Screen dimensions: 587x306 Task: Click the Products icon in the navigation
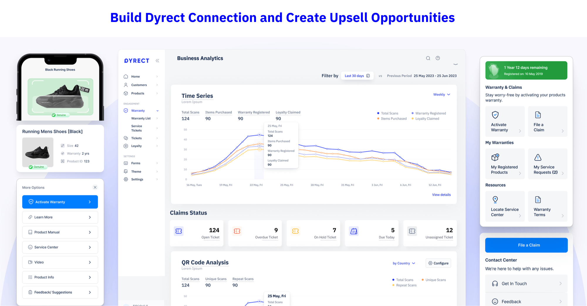[126, 93]
